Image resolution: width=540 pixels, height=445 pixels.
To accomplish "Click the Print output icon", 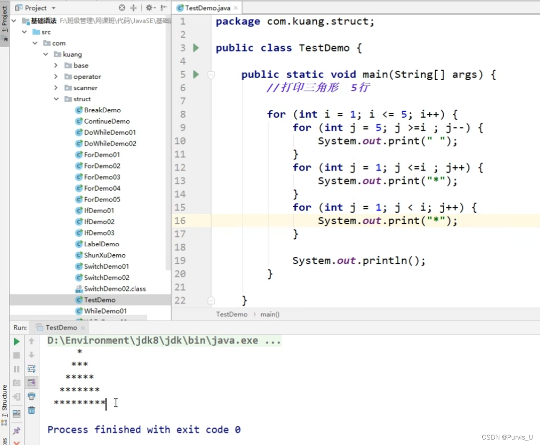I will [31, 396].
